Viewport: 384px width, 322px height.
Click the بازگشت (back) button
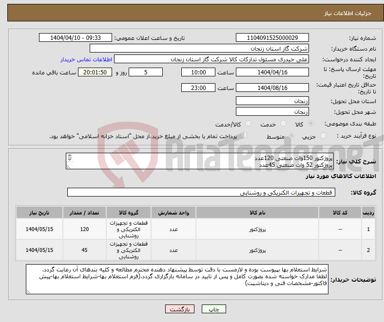coord(180,309)
